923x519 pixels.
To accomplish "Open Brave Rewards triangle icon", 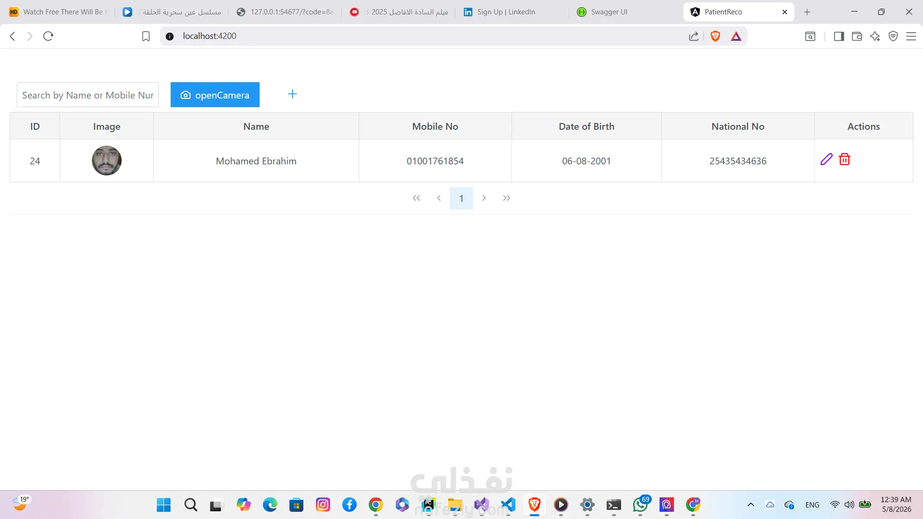I will coord(736,36).
